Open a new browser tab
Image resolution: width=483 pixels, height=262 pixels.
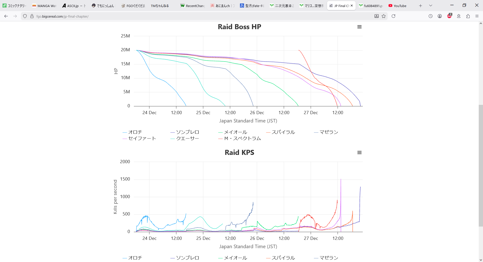(420, 6)
